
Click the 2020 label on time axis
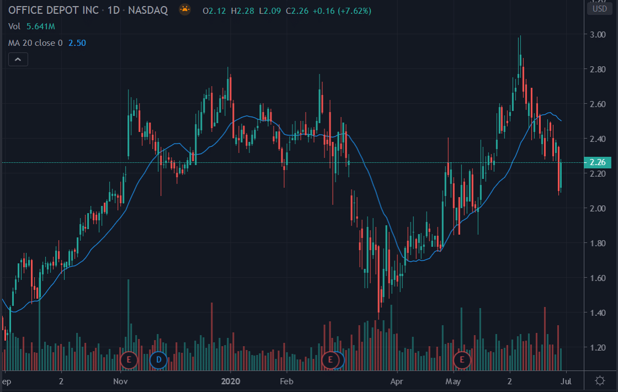(230, 381)
